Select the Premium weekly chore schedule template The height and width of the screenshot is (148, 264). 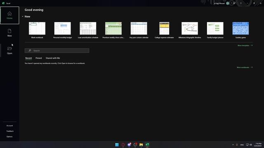pos(113,30)
